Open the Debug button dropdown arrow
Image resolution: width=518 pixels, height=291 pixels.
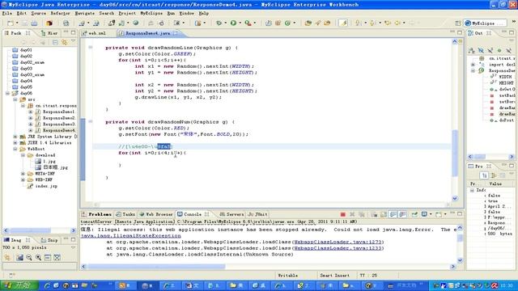[x=225, y=23]
